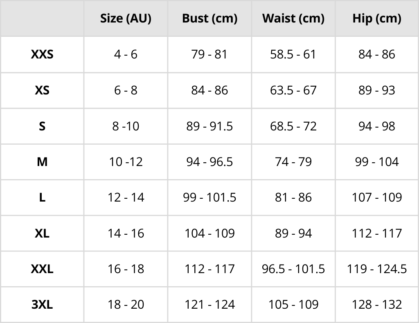
Task: Select the S size row label
Action: 42,126
